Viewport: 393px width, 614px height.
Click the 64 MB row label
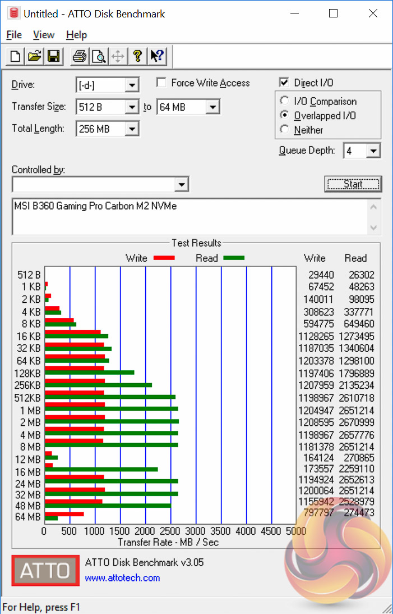click(x=27, y=517)
